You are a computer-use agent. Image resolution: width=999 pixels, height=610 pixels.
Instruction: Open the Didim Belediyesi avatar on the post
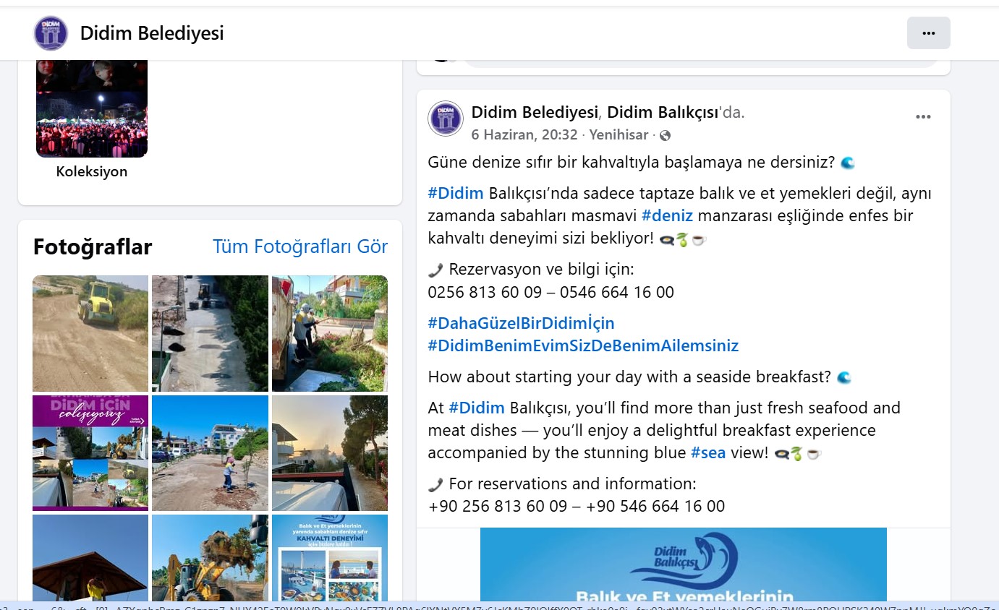(446, 119)
